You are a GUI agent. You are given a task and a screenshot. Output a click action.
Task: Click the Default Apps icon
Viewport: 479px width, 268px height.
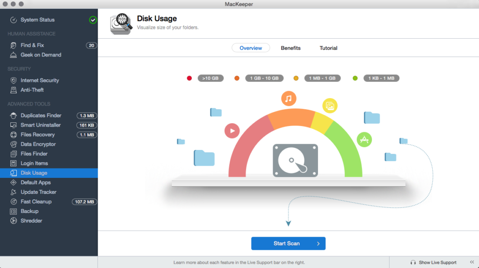point(14,183)
